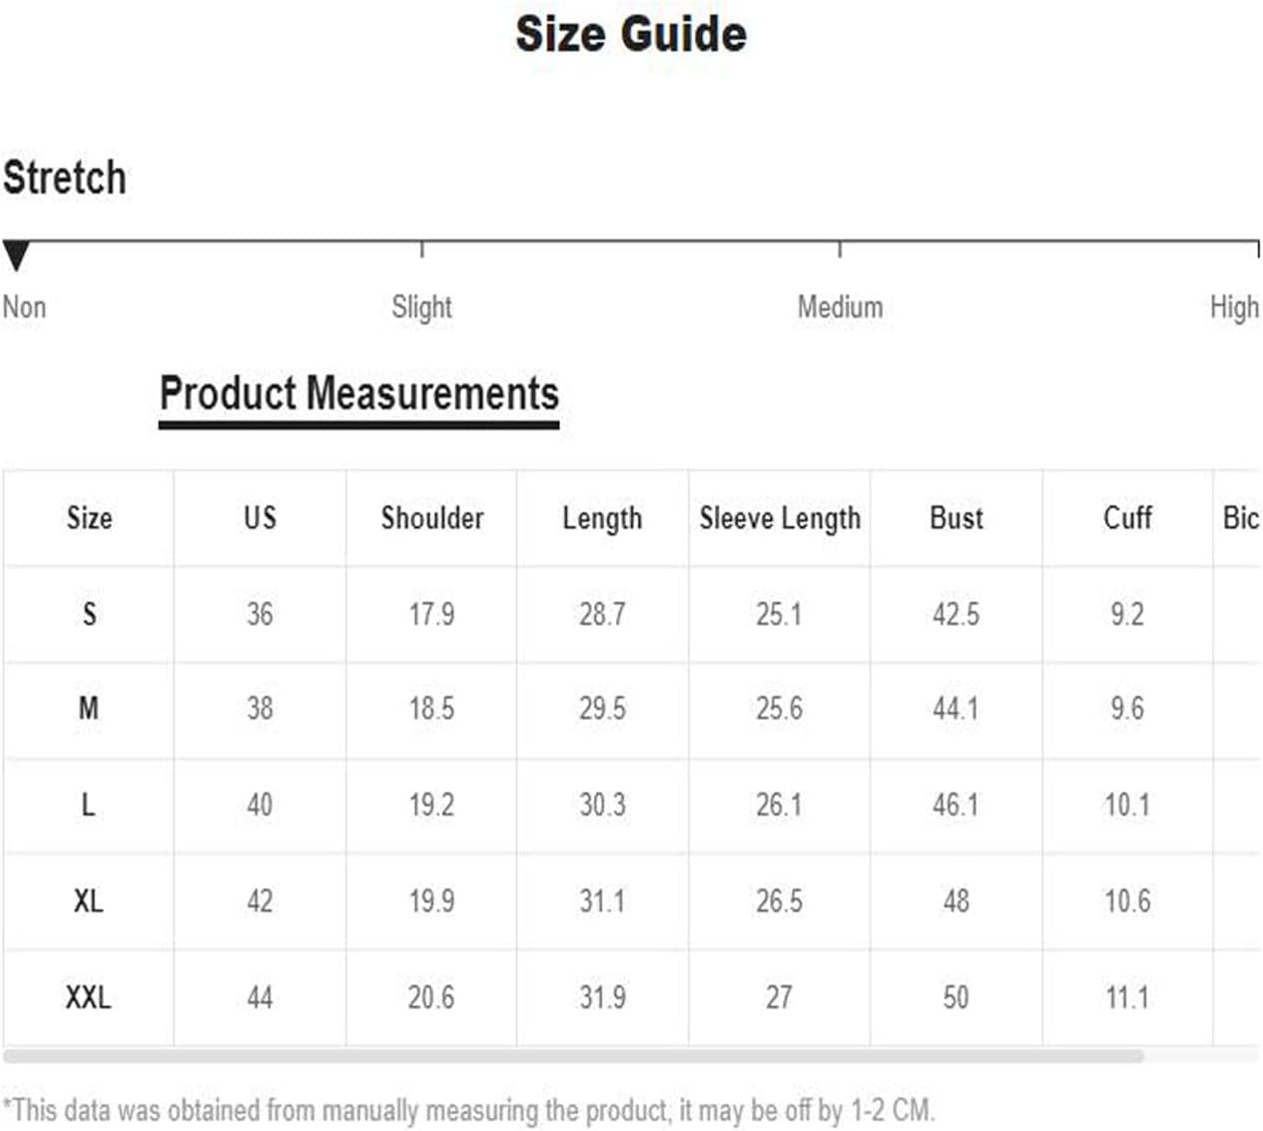1263x1131 pixels.
Task: Click the XL bust value 48
Action: [x=955, y=901]
